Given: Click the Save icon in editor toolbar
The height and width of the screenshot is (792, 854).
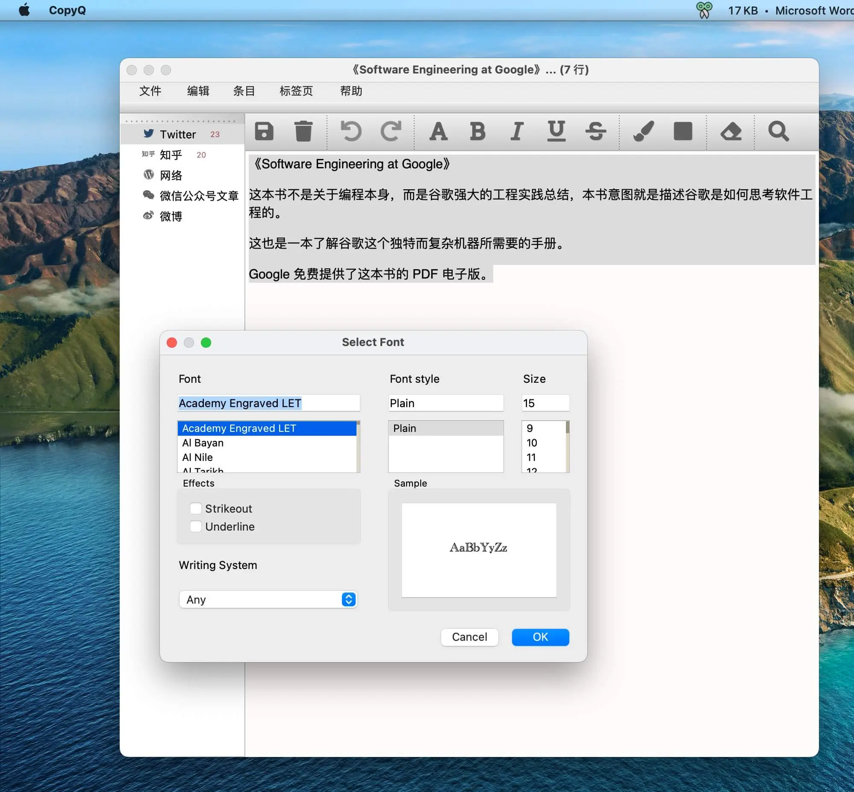Looking at the screenshot, I should [264, 131].
